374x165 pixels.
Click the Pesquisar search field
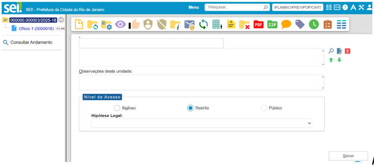pyautogui.click(x=234, y=7)
